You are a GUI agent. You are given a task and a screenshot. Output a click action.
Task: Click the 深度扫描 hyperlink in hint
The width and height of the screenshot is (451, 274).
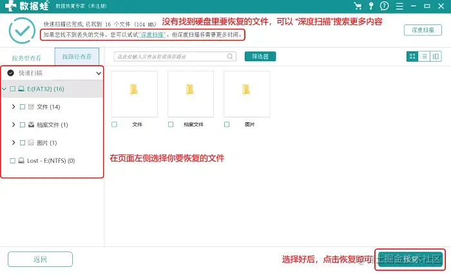tap(152, 35)
